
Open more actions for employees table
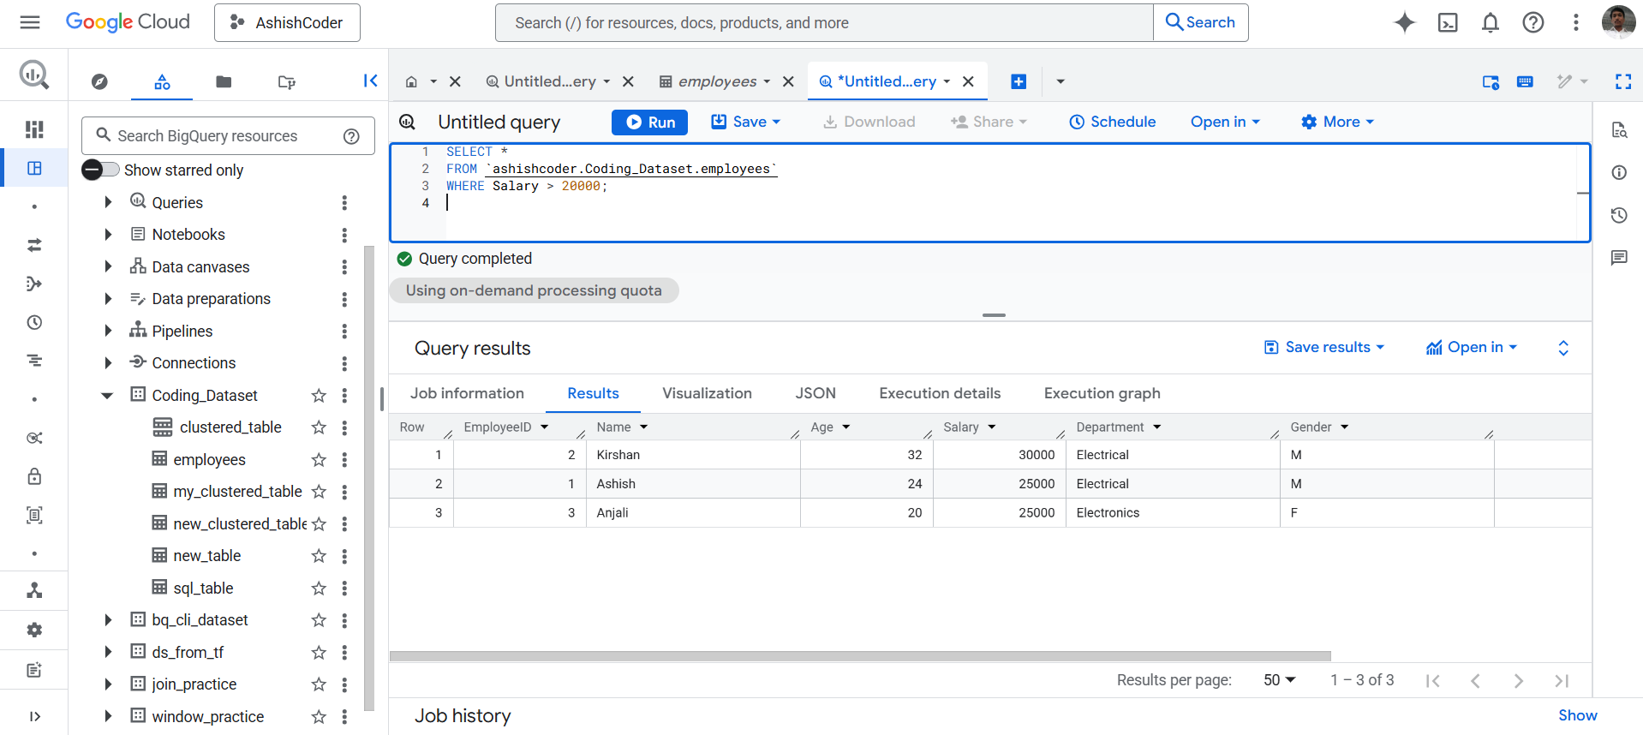[x=344, y=460]
